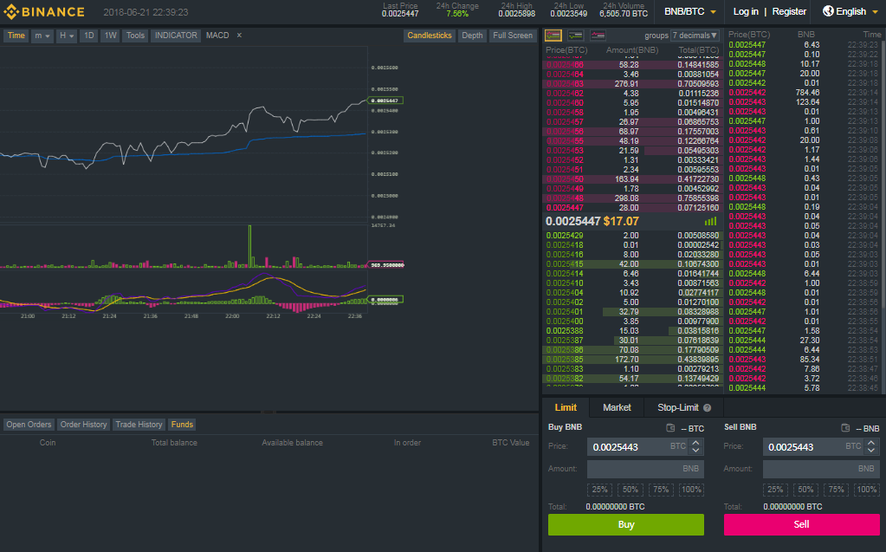The width and height of the screenshot is (886, 552).
Task: Click the trade history row with 784.46 BNB
Action: coord(804,92)
